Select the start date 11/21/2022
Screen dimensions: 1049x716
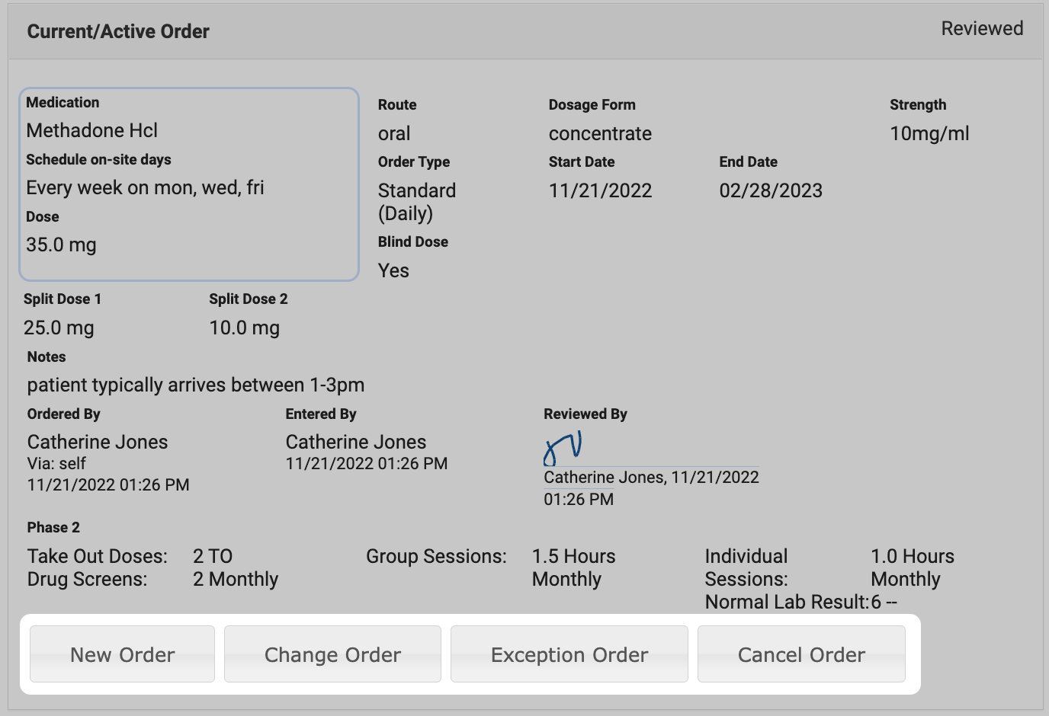[x=600, y=191]
